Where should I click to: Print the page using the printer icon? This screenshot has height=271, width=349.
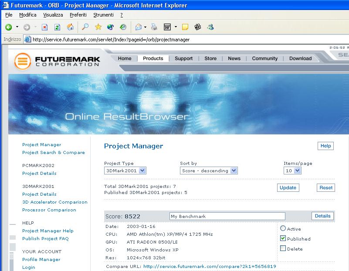click(x=154, y=27)
